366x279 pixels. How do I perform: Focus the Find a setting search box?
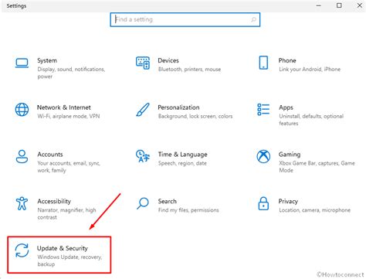[185, 19]
